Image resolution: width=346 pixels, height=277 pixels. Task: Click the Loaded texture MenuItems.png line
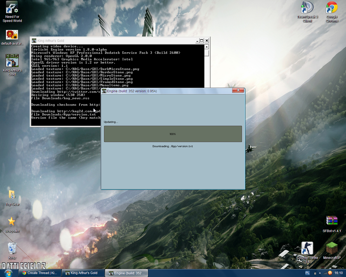pyautogui.click(x=80, y=85)
